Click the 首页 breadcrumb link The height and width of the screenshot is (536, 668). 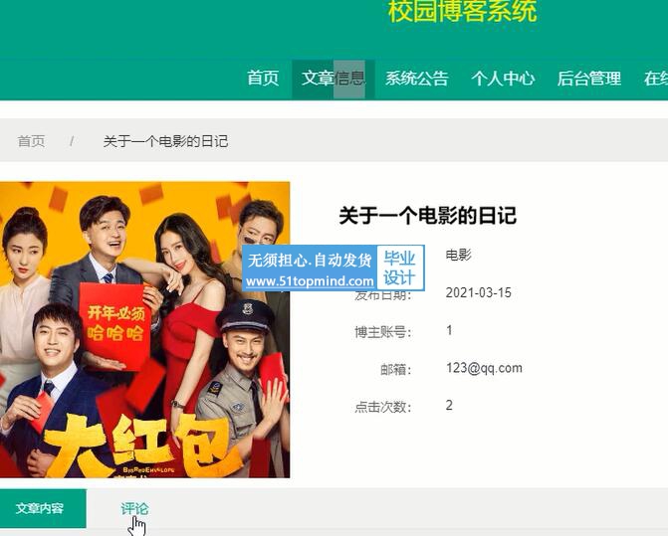point(31,141)
